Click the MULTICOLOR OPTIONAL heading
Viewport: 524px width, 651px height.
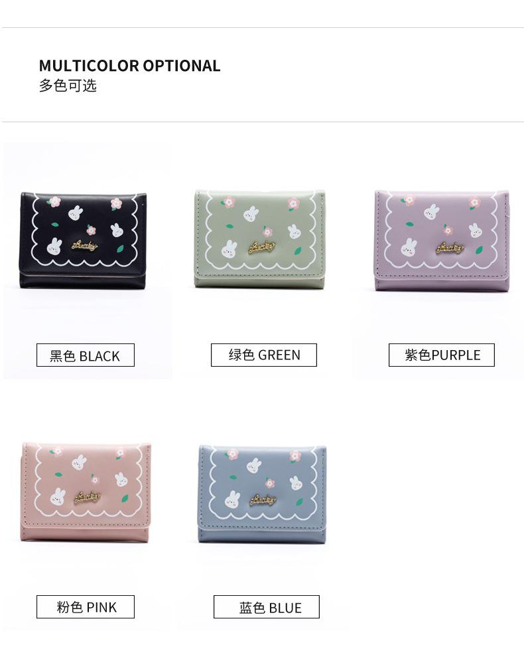130,66
